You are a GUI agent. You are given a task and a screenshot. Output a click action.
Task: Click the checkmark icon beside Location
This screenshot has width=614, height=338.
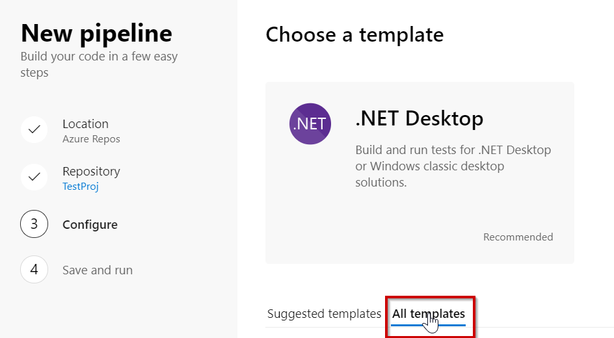click(34, 129)
